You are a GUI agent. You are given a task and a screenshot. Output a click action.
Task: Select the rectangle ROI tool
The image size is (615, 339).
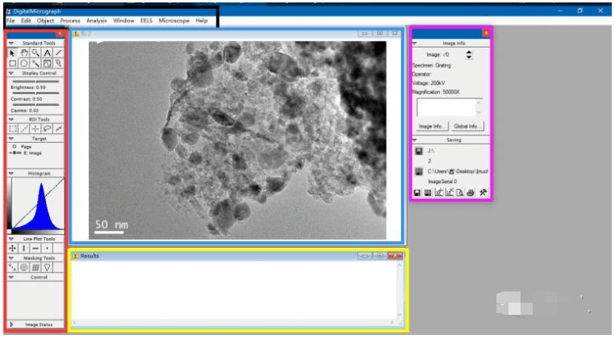[13, 128]
